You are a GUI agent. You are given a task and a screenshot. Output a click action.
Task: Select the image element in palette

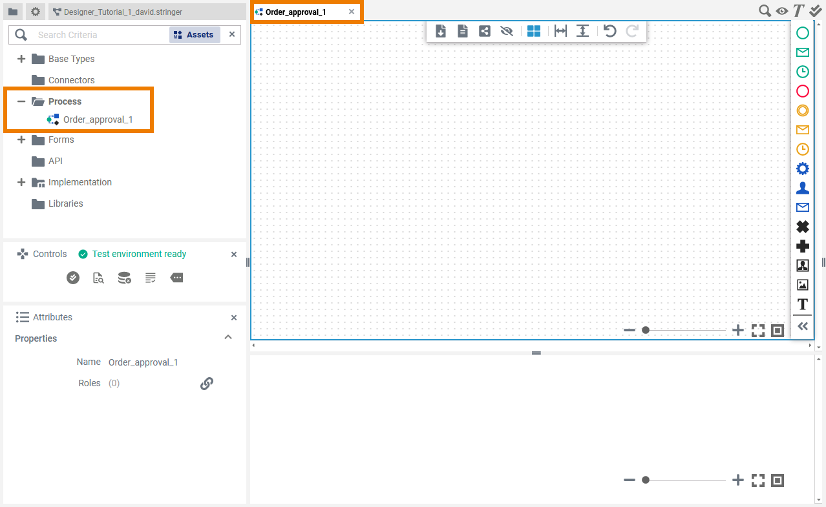[803, 285]
